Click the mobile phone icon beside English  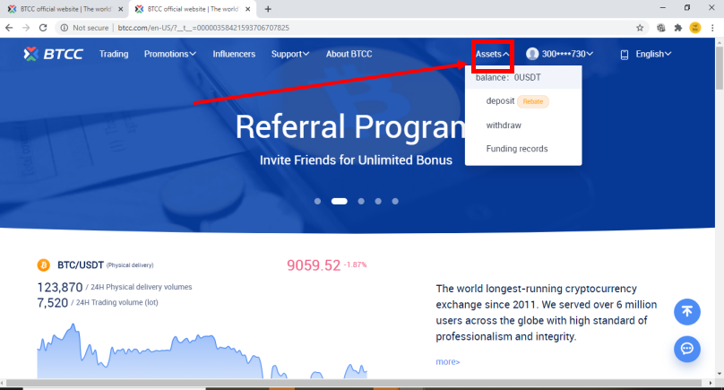point(625,55)
